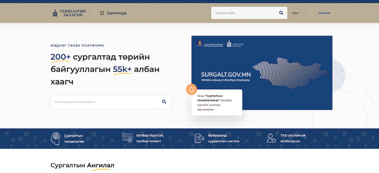Screen dimensions: 379x173
Task: Select the Сургалтын Ангилал heading
Action: tap(82, 165)
